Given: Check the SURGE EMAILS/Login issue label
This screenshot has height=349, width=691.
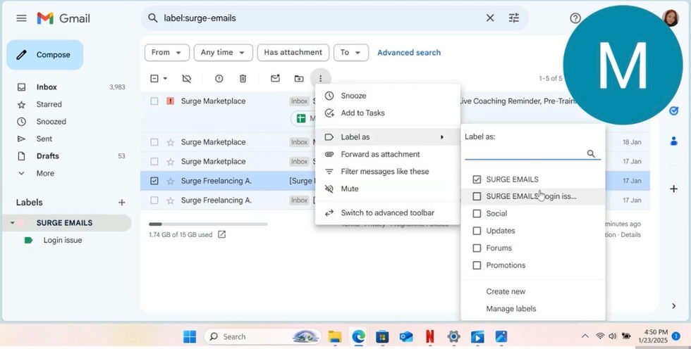Looking at the screenshot, I should [x=477, y=196].
